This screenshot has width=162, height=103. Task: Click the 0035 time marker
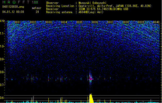pyautogui.click(x=79, y=22)
